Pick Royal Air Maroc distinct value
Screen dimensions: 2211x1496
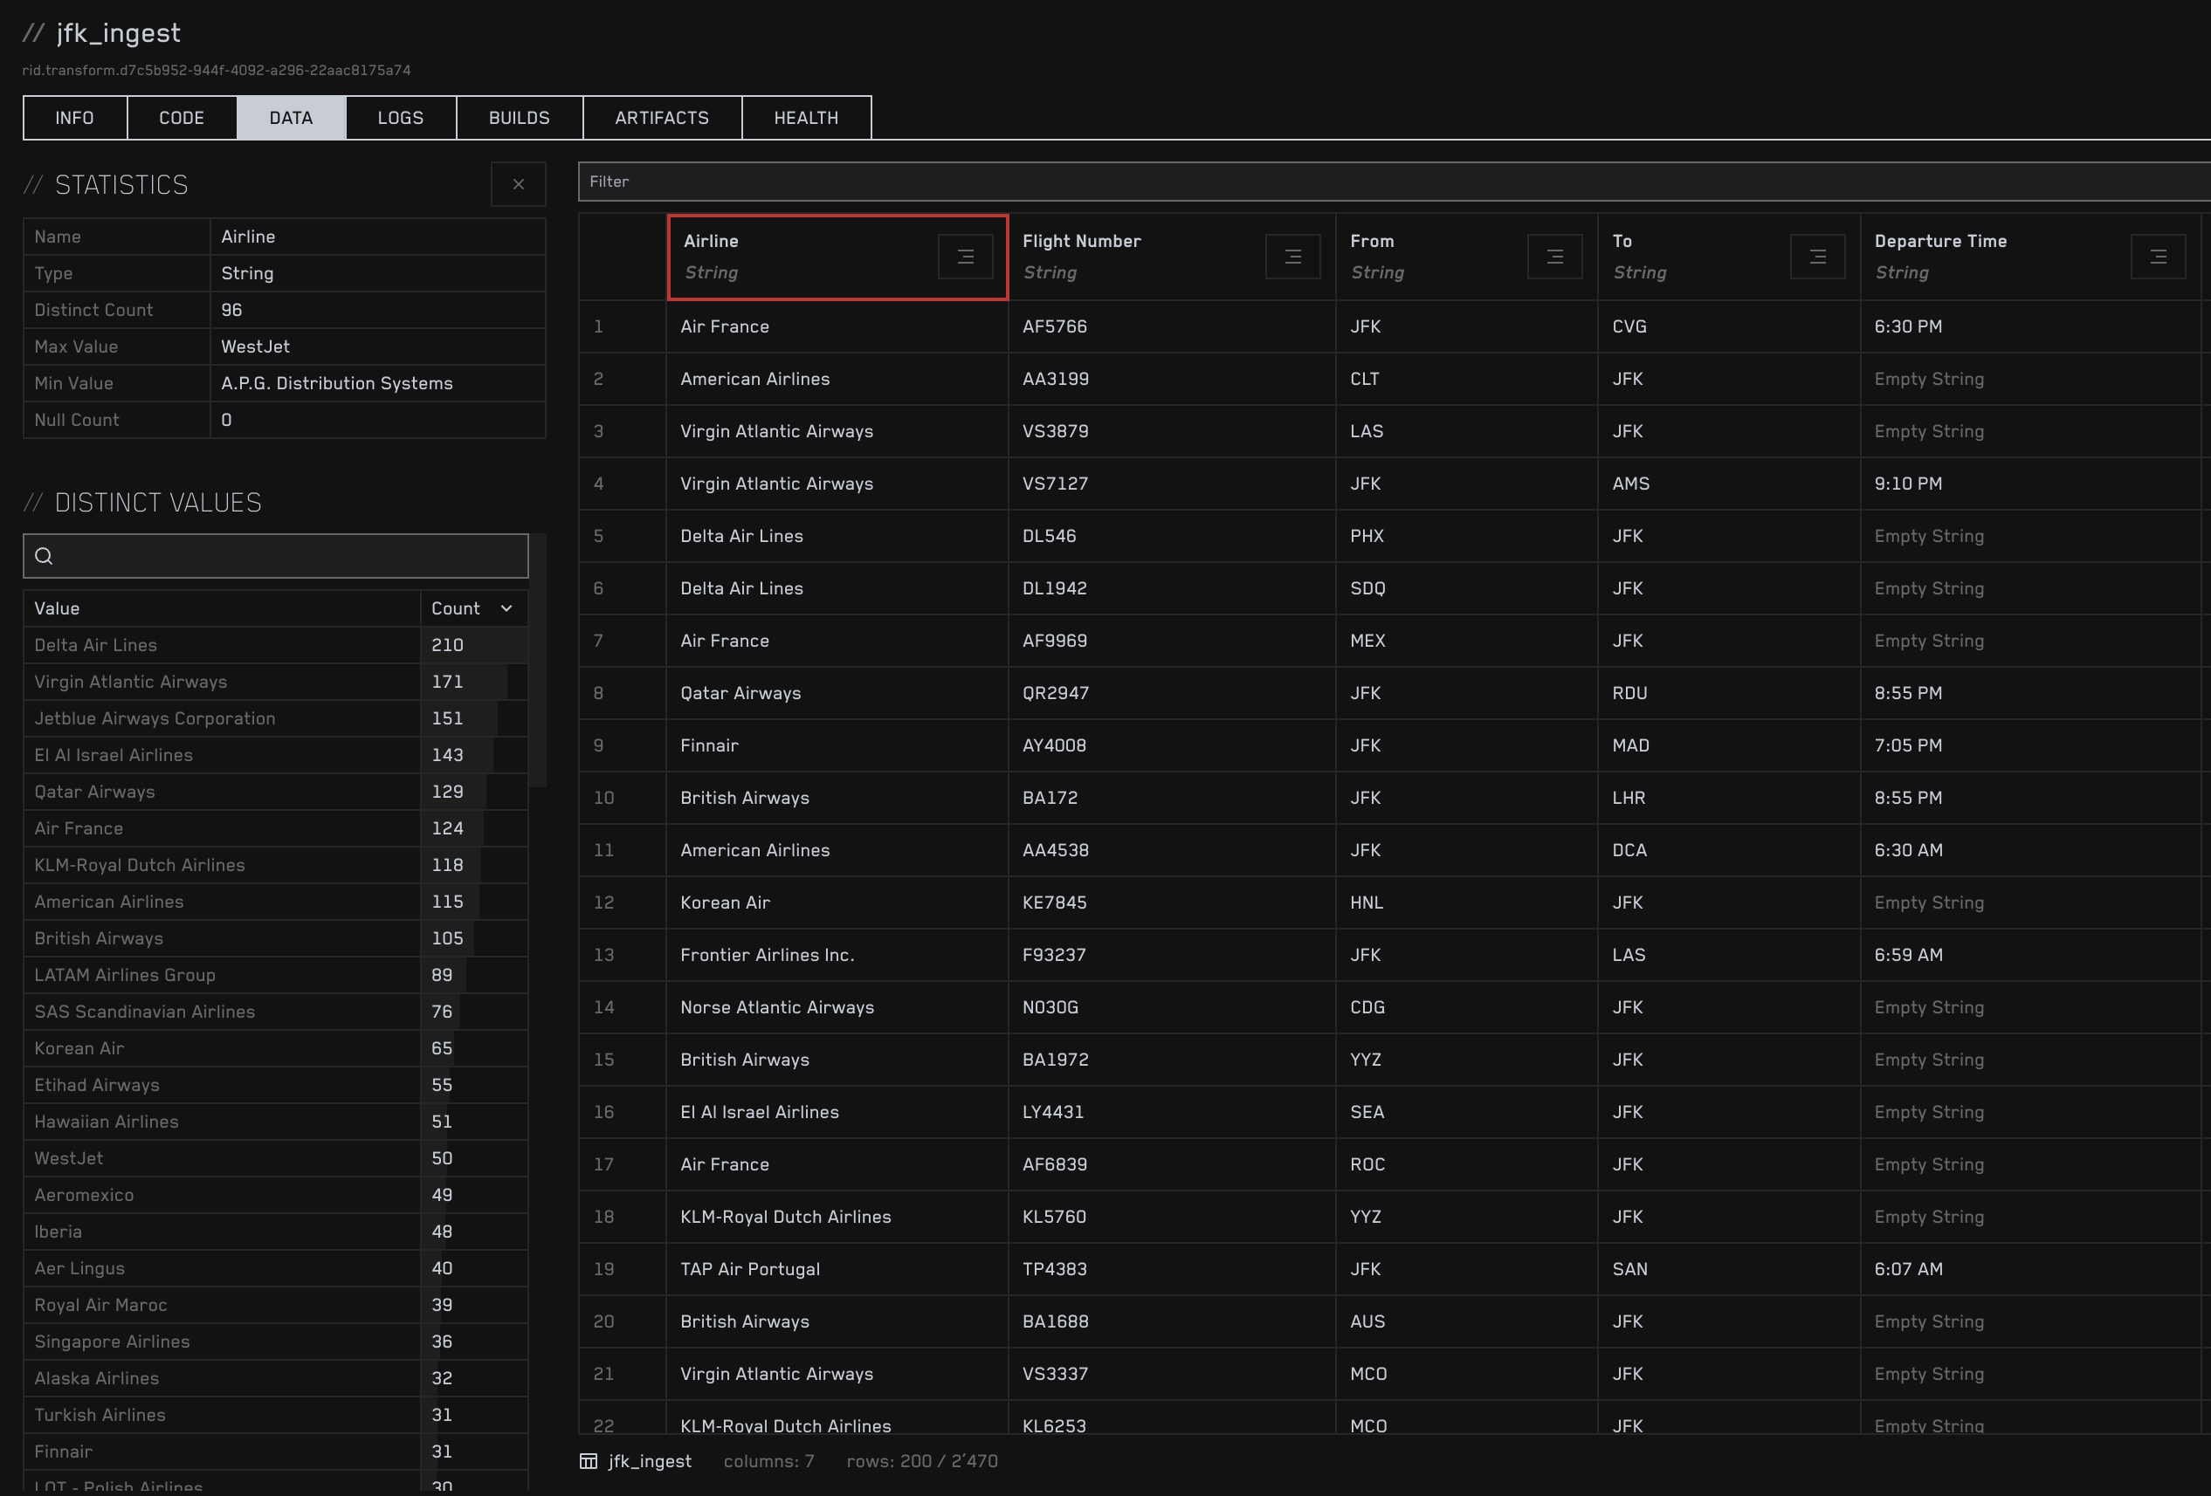coord(276,1305)
